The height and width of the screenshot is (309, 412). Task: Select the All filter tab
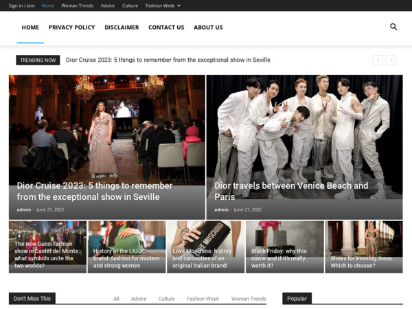[x=116, y=299]
